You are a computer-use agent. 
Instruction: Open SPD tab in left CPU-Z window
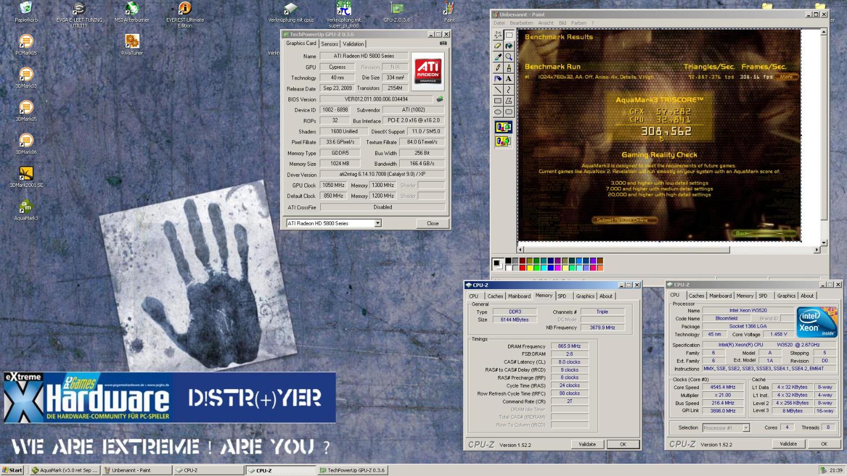click(x=562, y=297)
